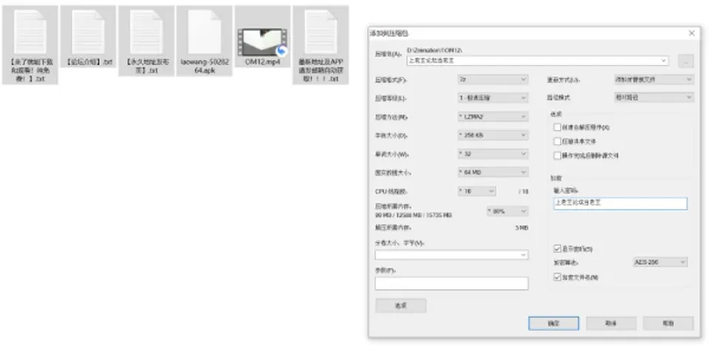Click the mp4 file name label

pos(263,62)
